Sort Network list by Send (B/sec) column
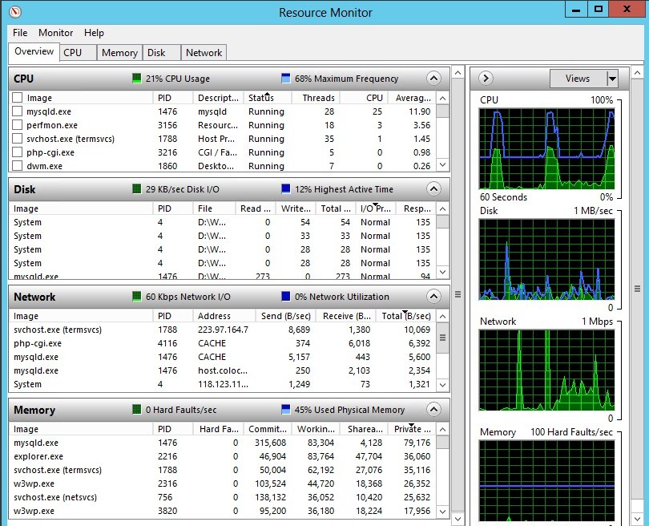Image resolution: width=649 pixels, height=526 pixels. (x=285, y=316)
